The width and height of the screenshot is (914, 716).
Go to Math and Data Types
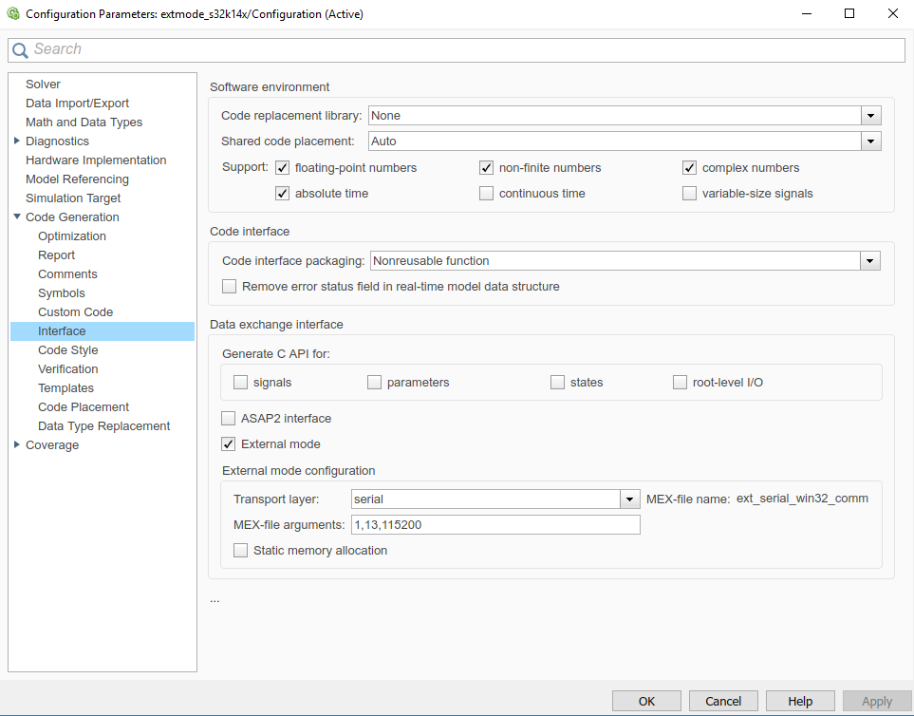click(x=84, y=122)
